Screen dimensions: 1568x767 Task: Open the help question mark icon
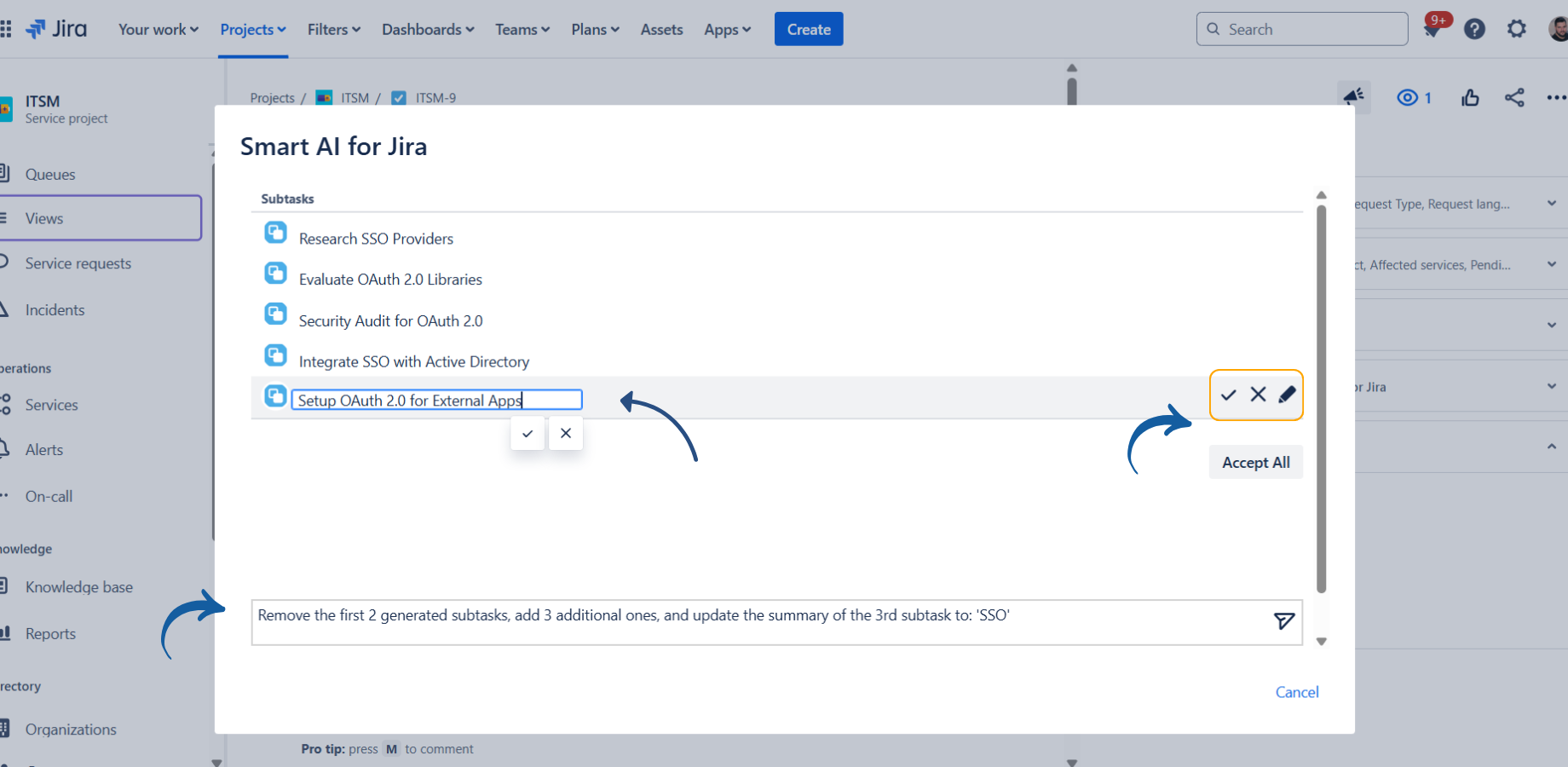point(1474,29)
